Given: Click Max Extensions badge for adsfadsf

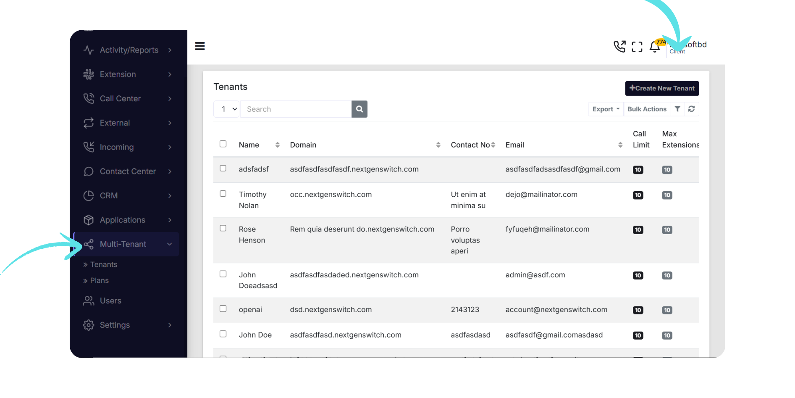Looking at the screenshot, I should 667,170.
